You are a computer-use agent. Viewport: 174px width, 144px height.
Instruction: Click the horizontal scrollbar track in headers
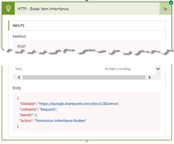(84, 77)
